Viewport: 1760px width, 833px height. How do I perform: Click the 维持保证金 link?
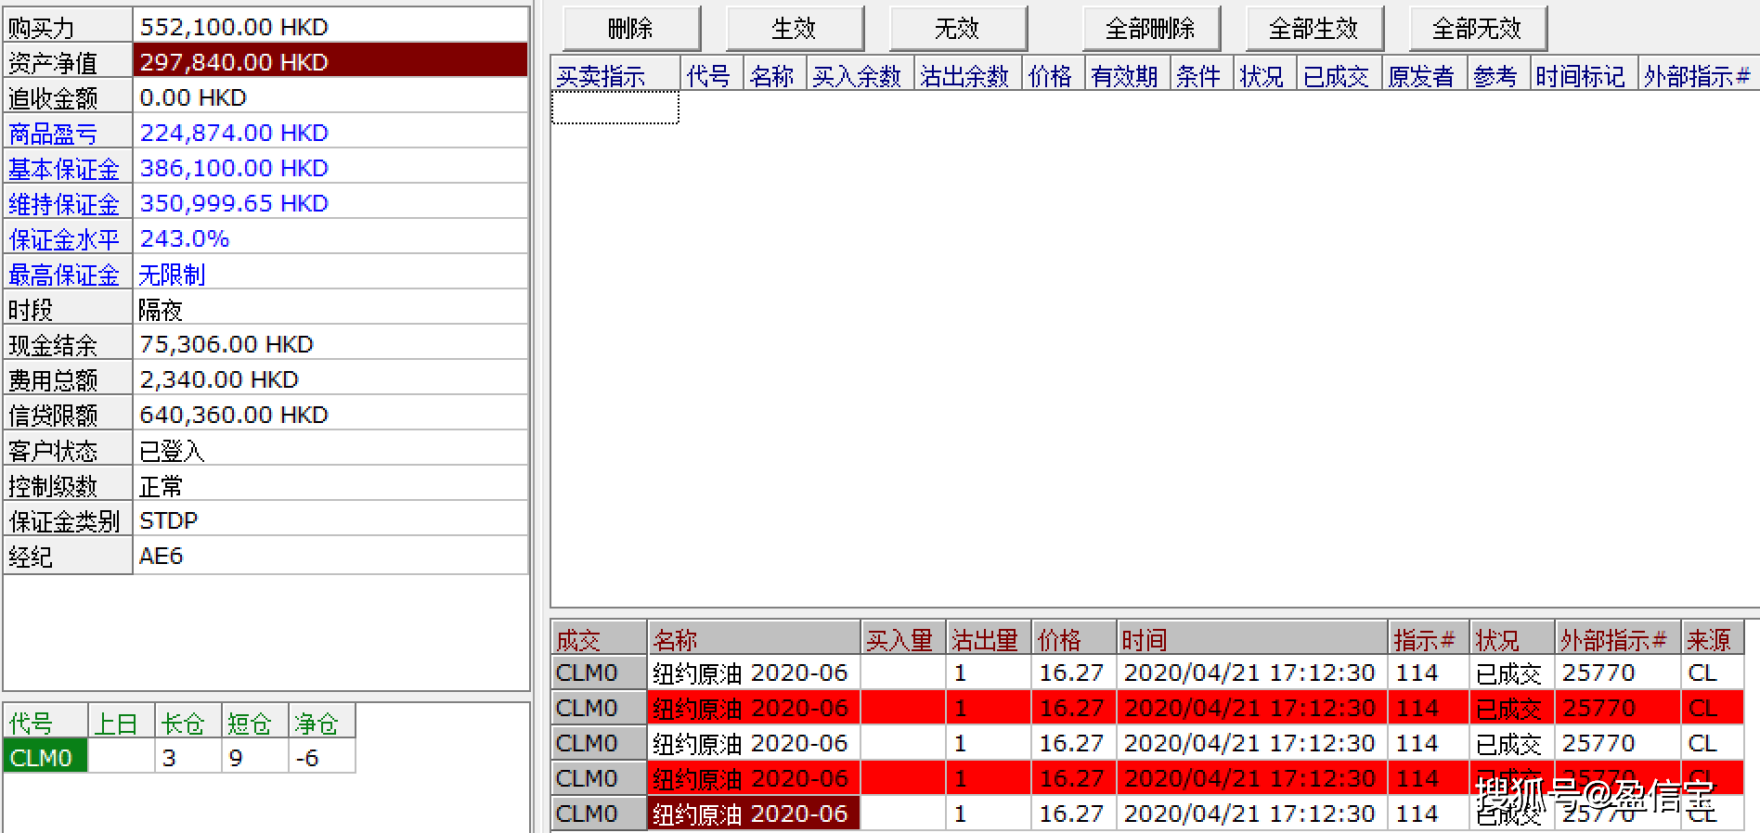(x=64, y=204)
